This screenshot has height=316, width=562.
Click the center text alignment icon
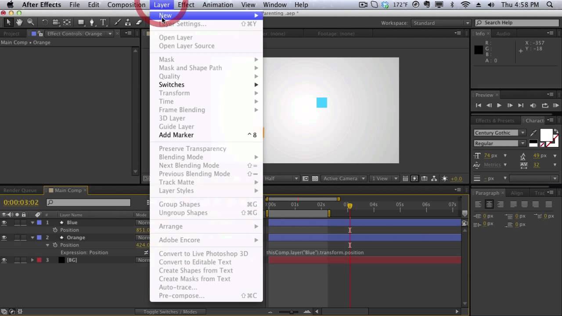489,204
